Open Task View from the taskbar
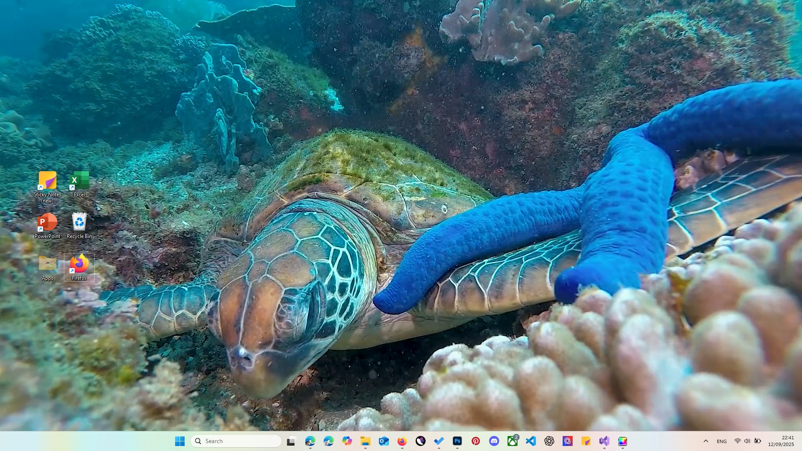Viewport: 802px width, 451px height. point(291,441)
